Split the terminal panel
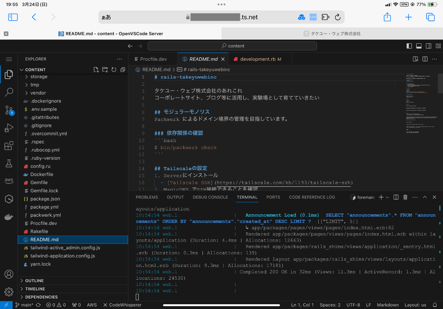443x309 pixels. [x=396, y=197]
